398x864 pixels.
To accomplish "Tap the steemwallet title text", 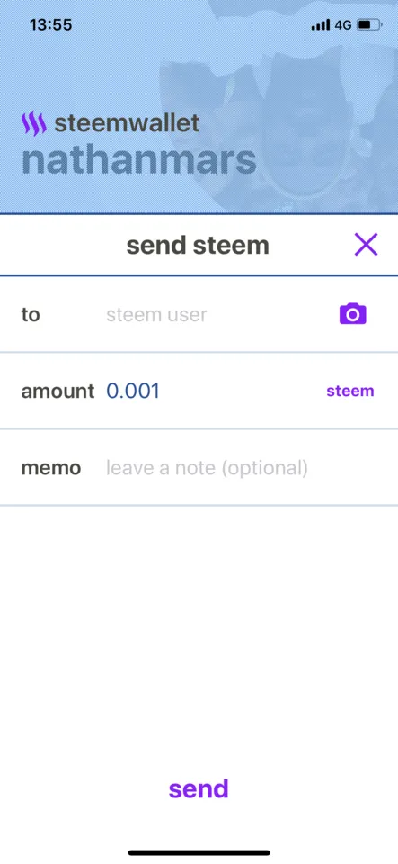I will tap(127, 123).
